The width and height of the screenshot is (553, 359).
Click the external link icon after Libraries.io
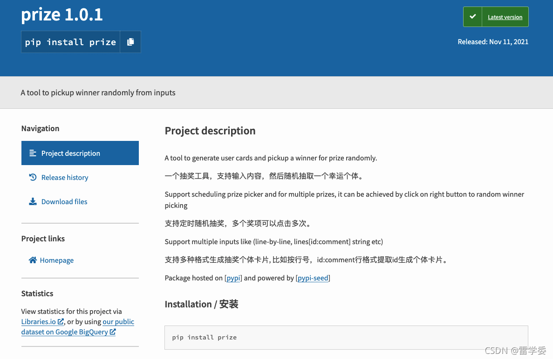tap(61, 321)
